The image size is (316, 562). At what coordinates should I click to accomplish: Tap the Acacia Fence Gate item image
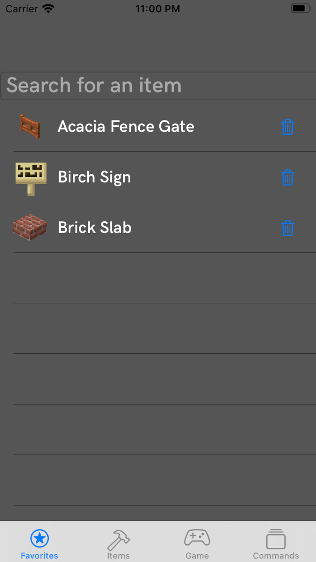30,126
